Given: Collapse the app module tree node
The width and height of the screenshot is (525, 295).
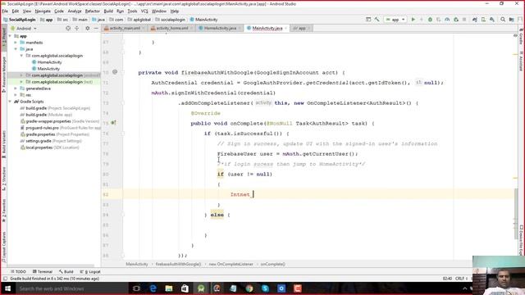Looking at the screenshot, I should click(x=10, y=36).
